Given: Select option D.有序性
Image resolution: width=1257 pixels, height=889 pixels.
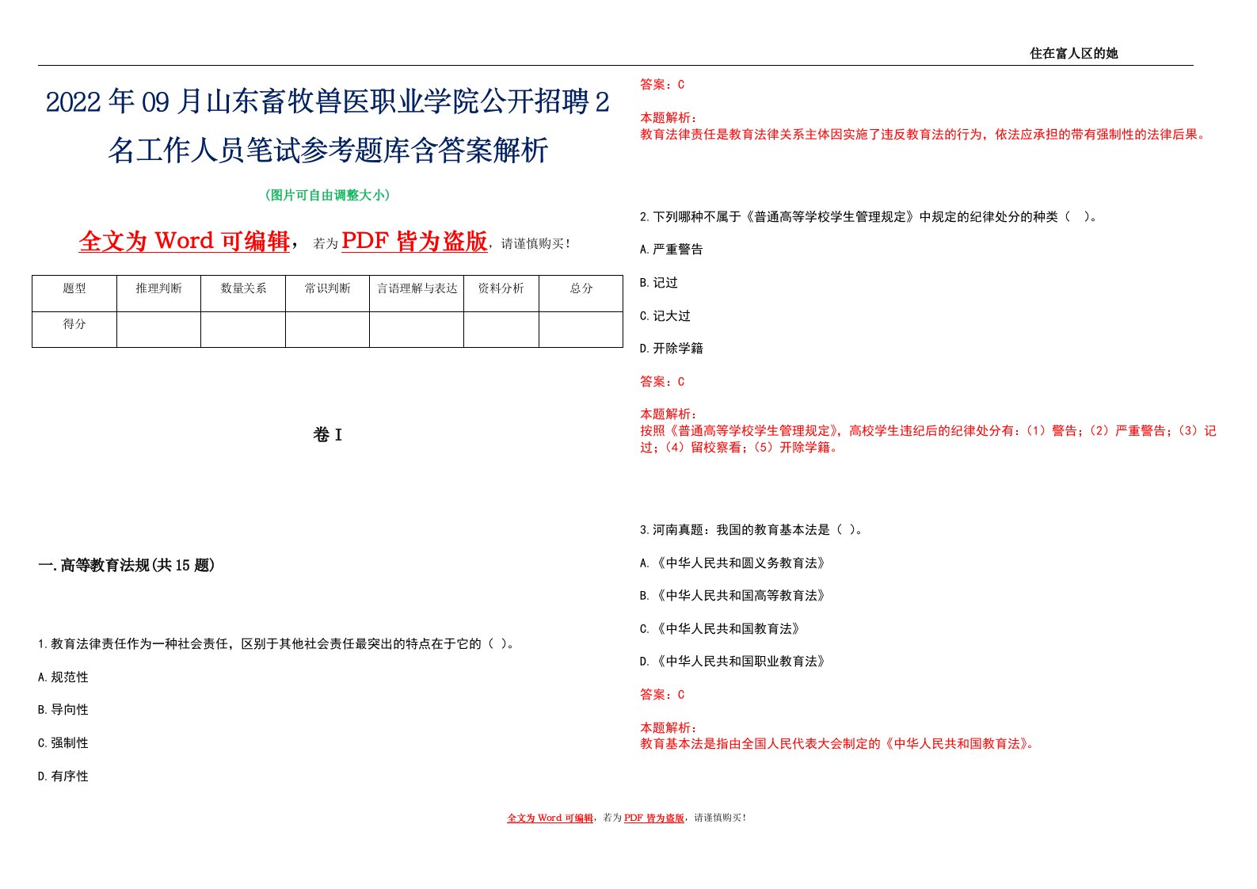Looking at the screenshot, I should click(x=63, y=776).
